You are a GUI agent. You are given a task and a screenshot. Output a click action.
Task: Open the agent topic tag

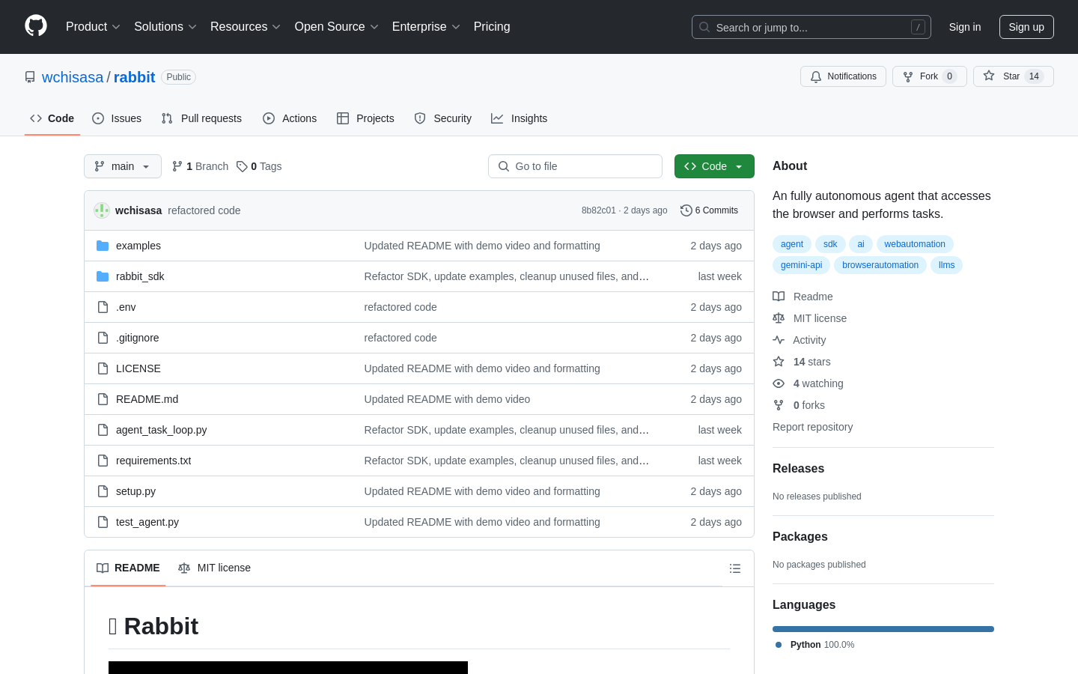[792, 244]
